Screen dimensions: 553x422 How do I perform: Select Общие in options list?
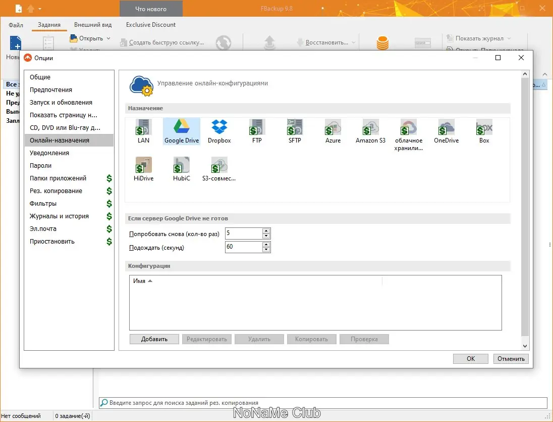tap(69, 77)
